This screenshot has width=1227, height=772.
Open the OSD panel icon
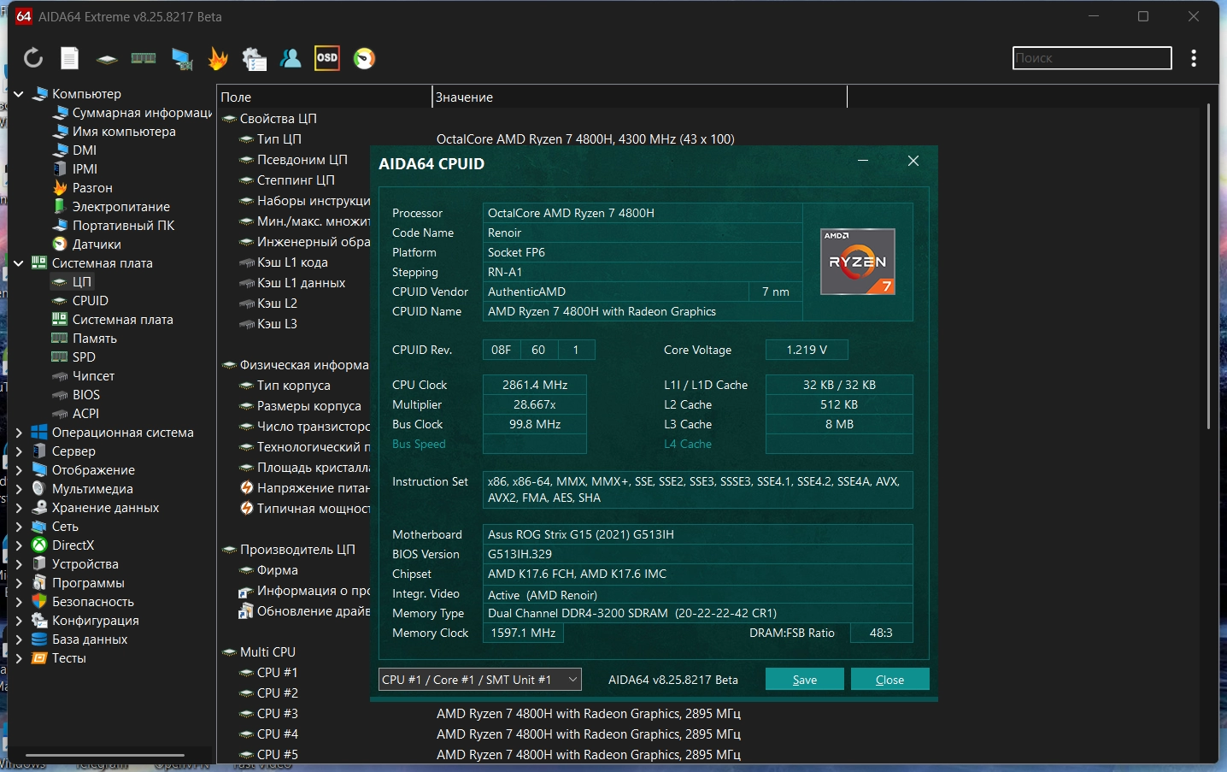click(327, 58)
